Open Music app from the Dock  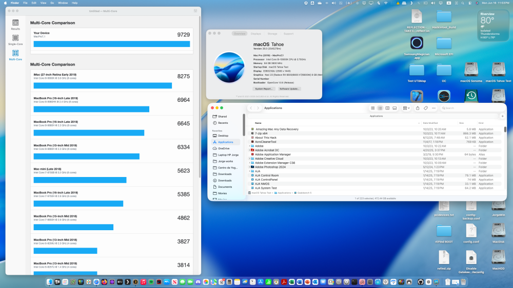point(143,282)
